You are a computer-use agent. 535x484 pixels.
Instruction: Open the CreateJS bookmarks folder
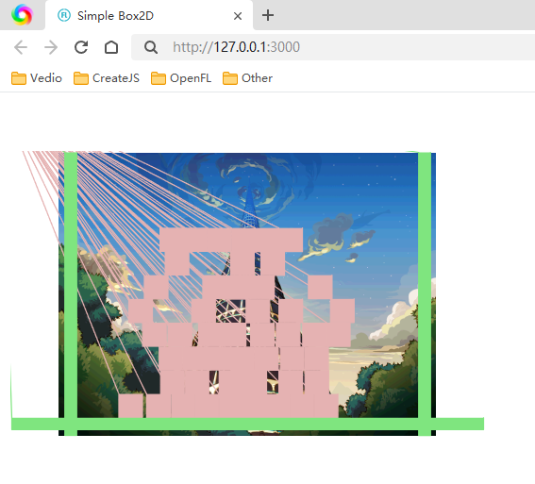click(x=107, y=78)
